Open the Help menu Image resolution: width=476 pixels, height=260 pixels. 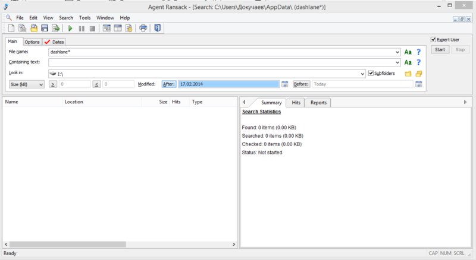coord(125,18)
